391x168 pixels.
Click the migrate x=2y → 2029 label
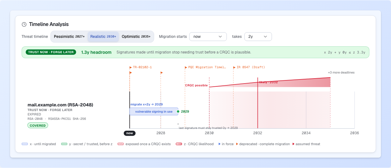146,104
